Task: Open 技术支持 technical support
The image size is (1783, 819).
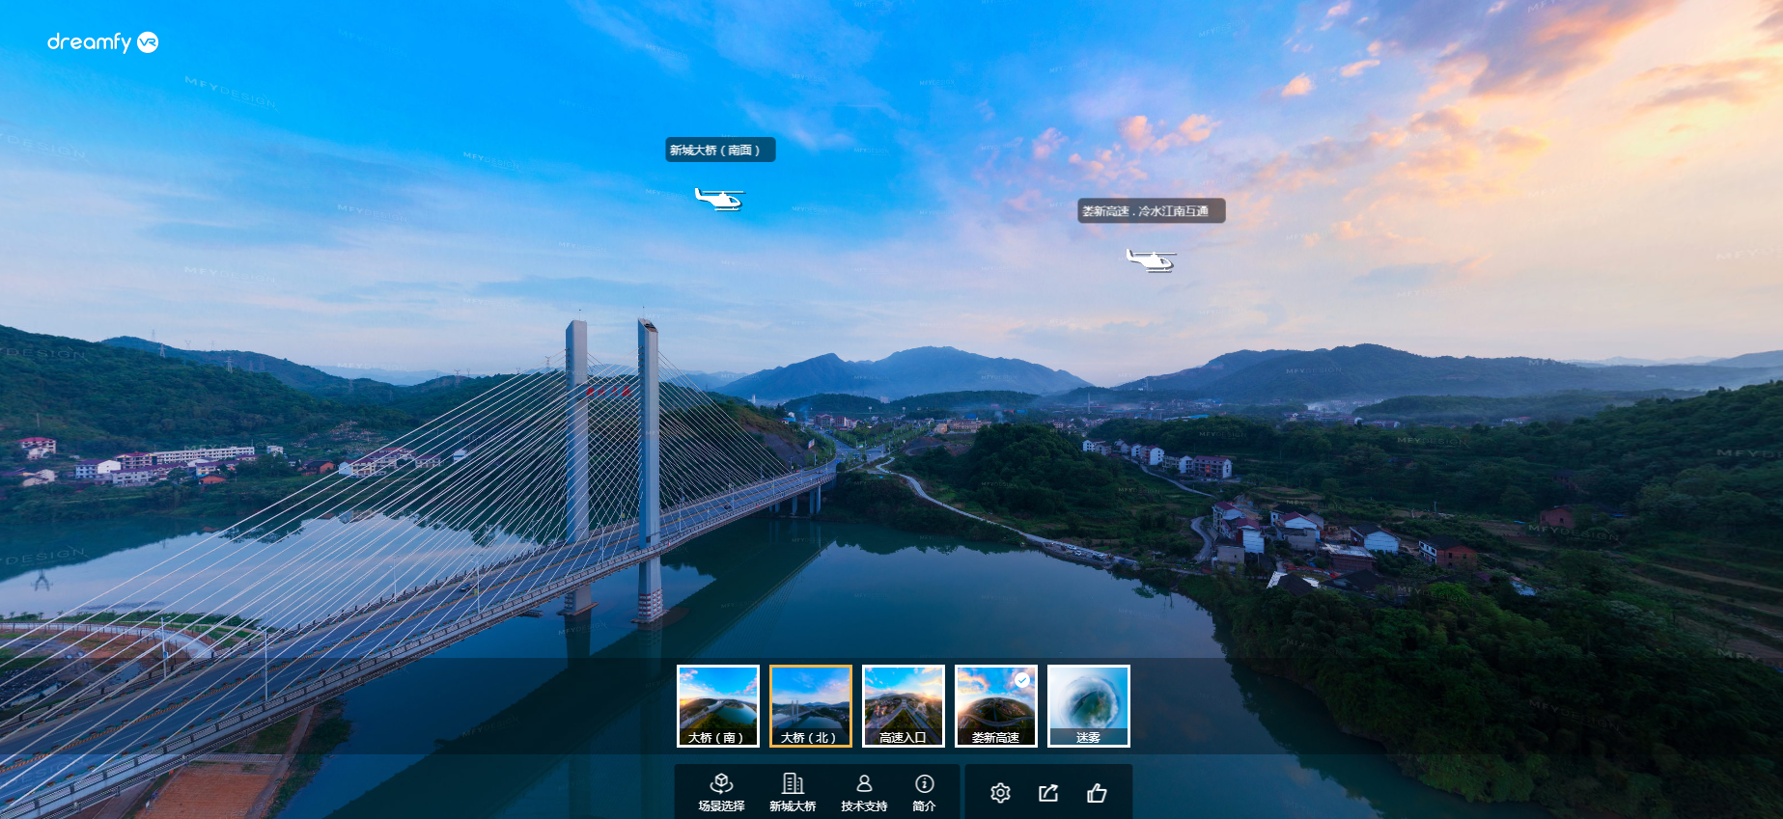Action: [864, 792]
